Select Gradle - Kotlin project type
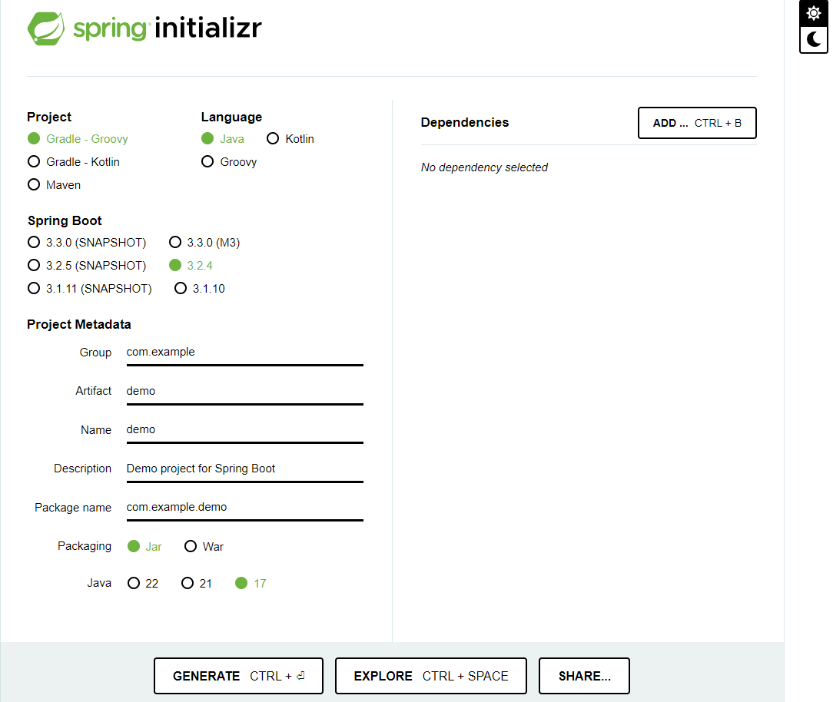Image resolution: width=833 pixels, height=702 pixels. pos(73,162)
